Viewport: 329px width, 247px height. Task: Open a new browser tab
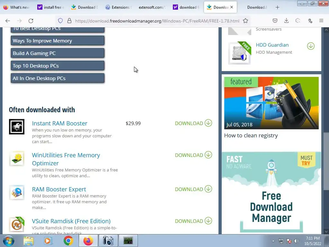[277, 7]
